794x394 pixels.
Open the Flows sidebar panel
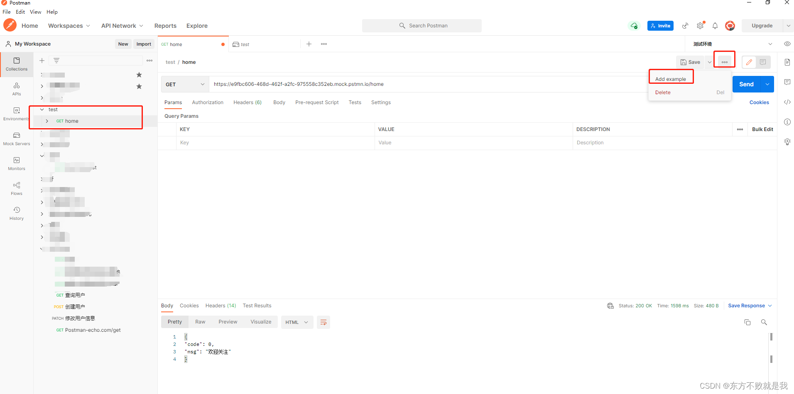[16, 188]
